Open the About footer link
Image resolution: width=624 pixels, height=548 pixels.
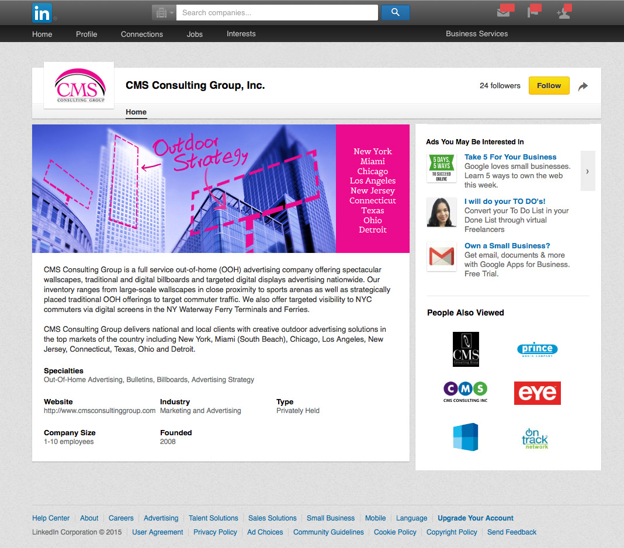[89, 518]
